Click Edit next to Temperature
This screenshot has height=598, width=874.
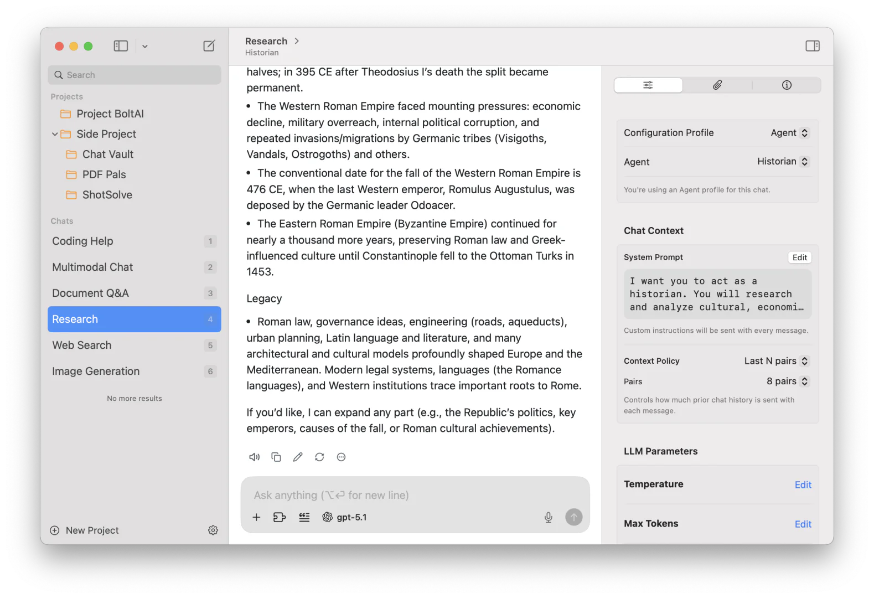point(803,485)
